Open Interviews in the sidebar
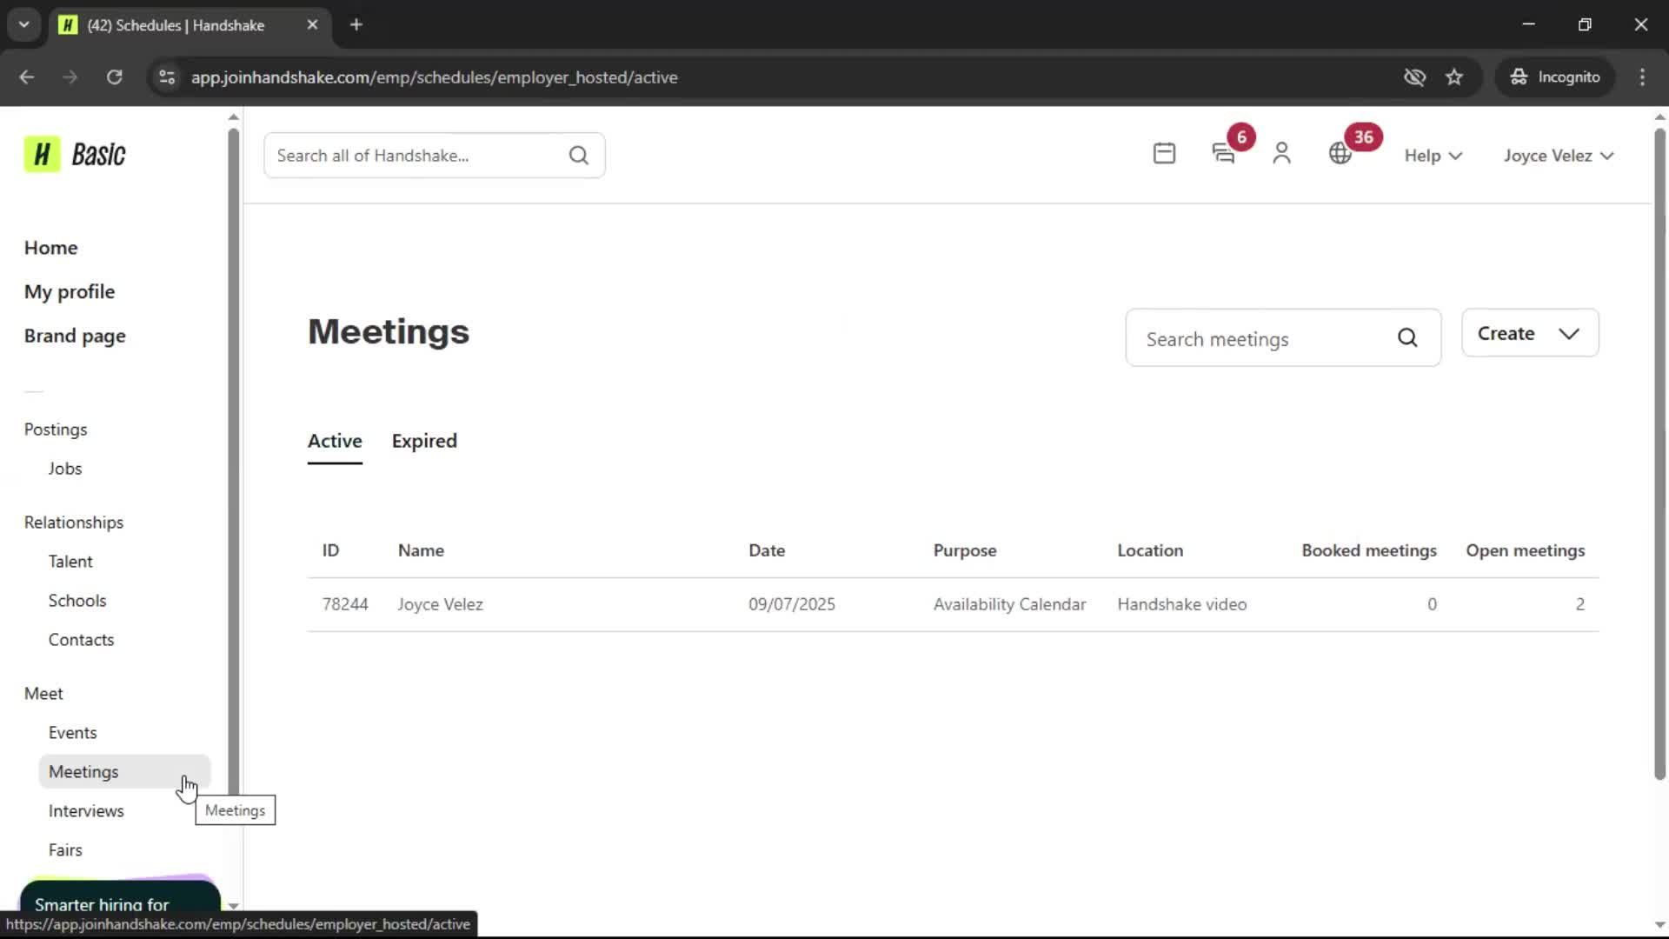This screenshot has width=1669, height=939. click(86, 811)
